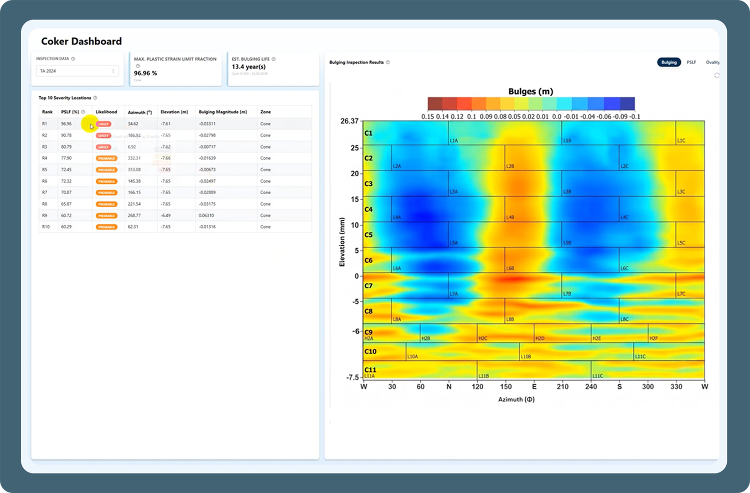Click the Bulging Inspection Results info icon

point(387,63)
